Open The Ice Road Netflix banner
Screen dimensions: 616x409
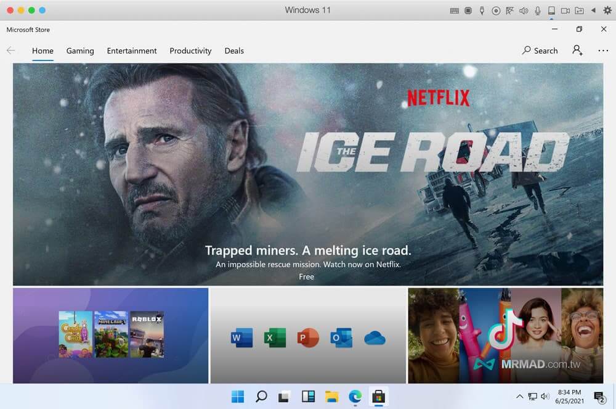pos(308,174)
